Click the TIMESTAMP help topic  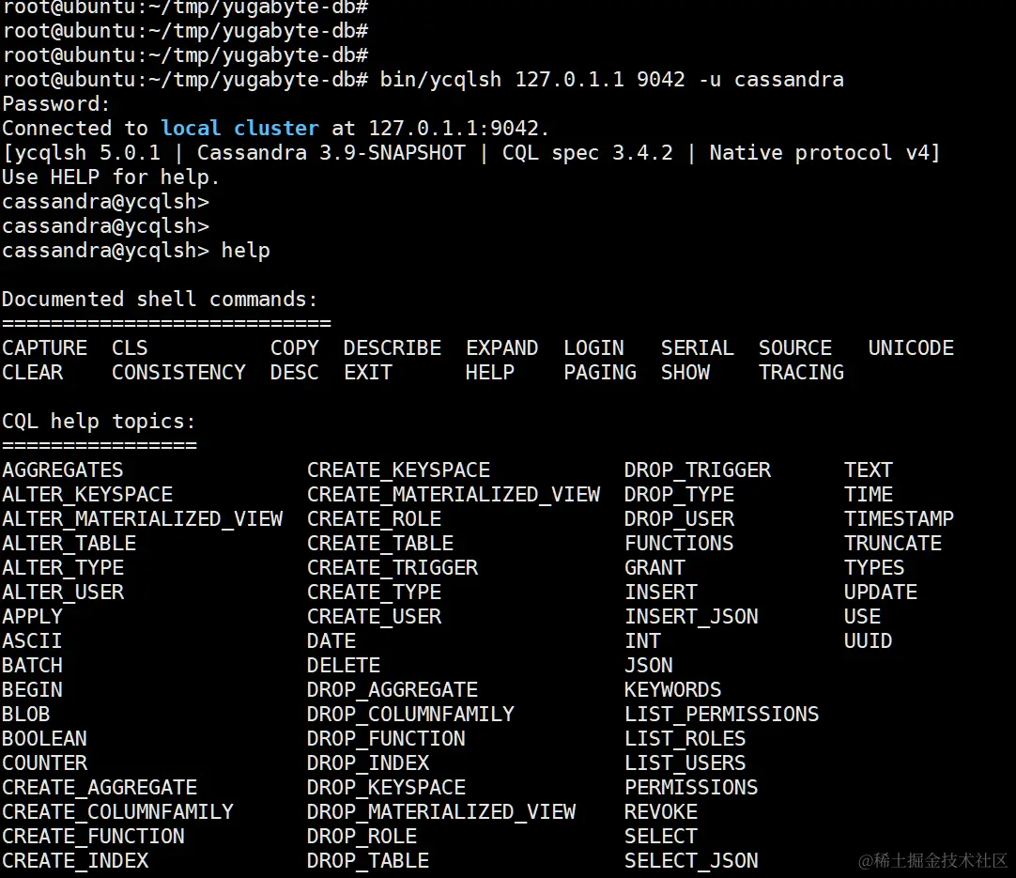tap(899, 519)
